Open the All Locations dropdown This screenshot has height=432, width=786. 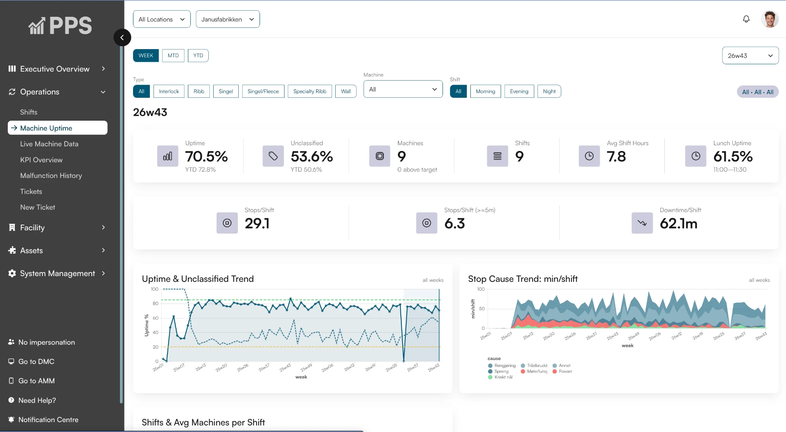coord(162,19)
